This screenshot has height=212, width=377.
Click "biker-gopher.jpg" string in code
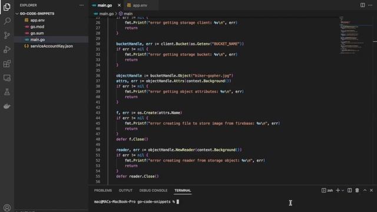[212, 76]
